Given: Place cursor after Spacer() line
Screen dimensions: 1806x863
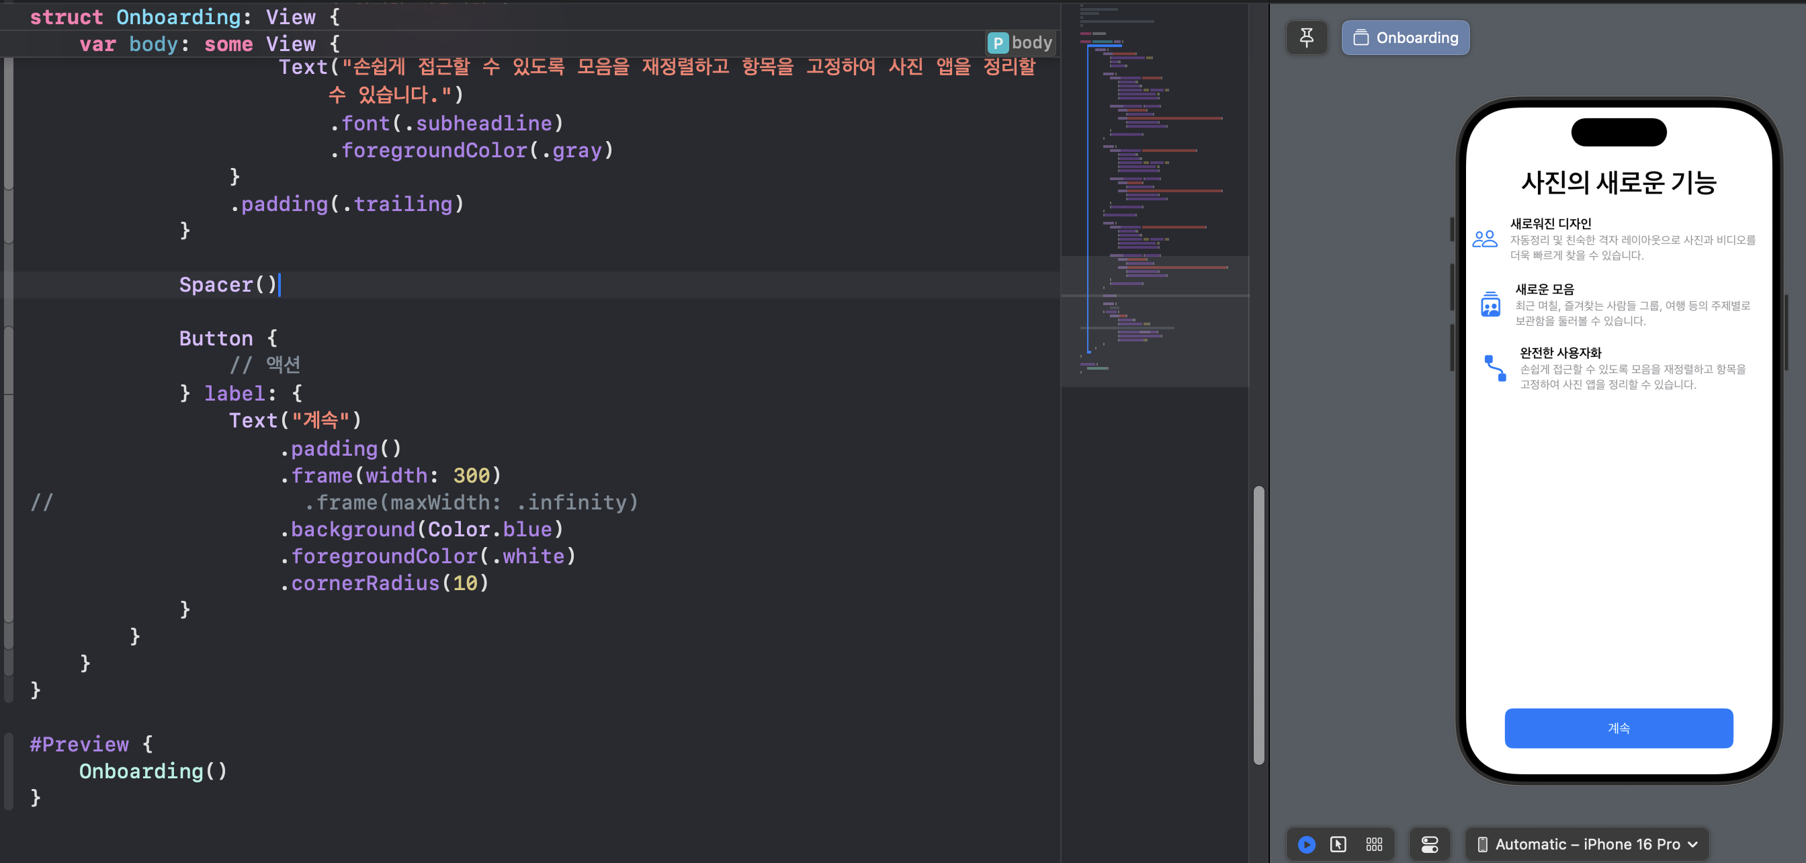Looking at the screenshot, I should [x=279, y=286].
